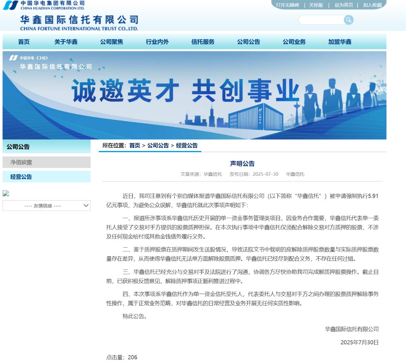Click the search magnifier icon

click(348, 20)
